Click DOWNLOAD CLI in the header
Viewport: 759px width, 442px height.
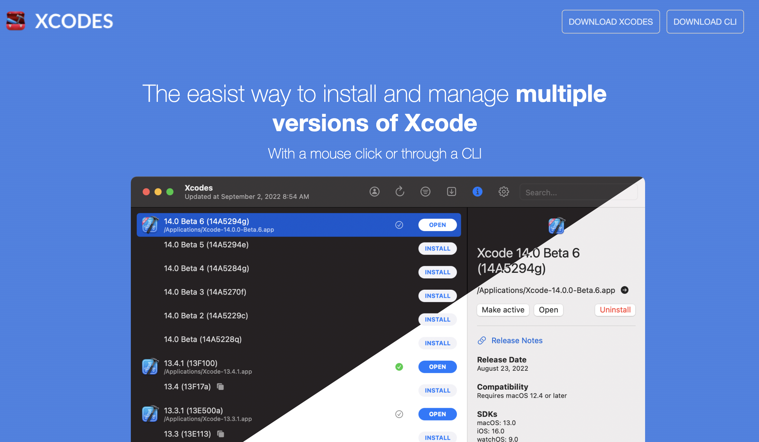tap(705, 22)
